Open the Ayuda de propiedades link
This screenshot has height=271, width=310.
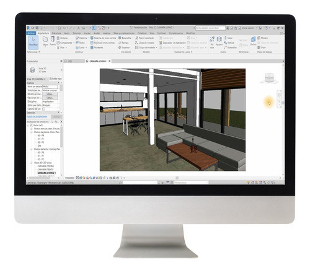click(x=37, y=116)
